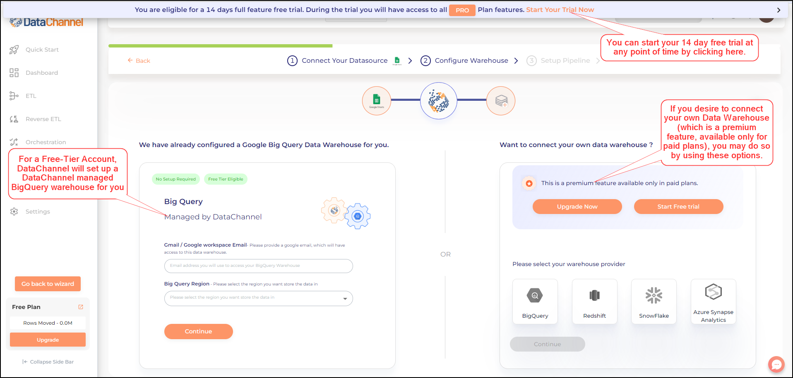Click the PRO badge in banner

click(x=462, y=10)
